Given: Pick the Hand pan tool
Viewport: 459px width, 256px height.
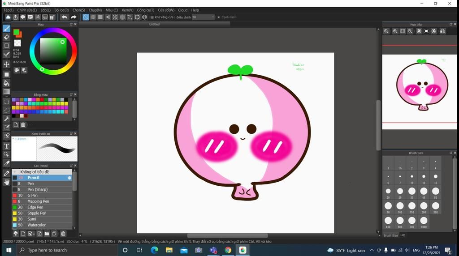Looking at the screenshot, I should pyautogui.click(x=7, y=182).
